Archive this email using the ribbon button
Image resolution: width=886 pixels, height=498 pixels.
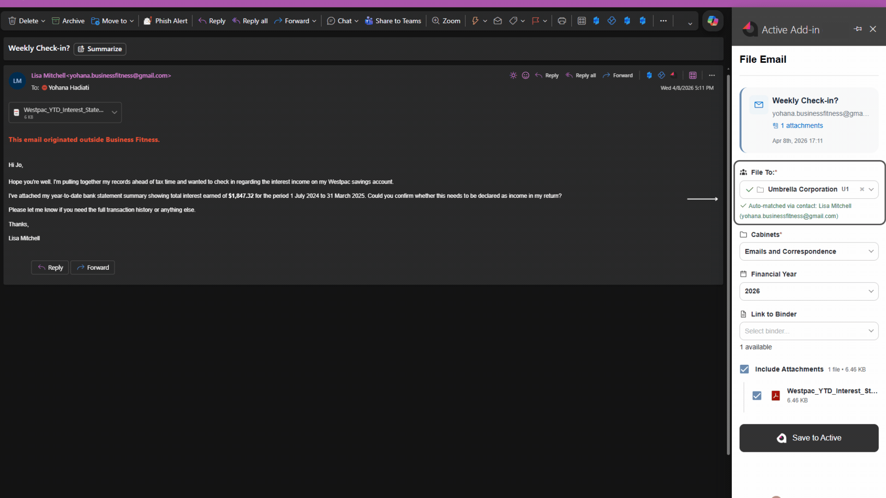click(68, 21)
